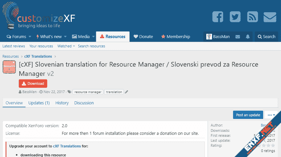Click the Post an update button
Image resolution: width=281 pixels, height=157 pixels.
point(248,115)
